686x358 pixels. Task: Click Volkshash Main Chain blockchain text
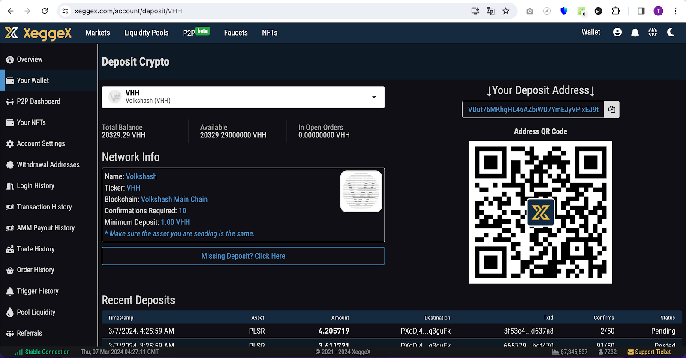174,200
